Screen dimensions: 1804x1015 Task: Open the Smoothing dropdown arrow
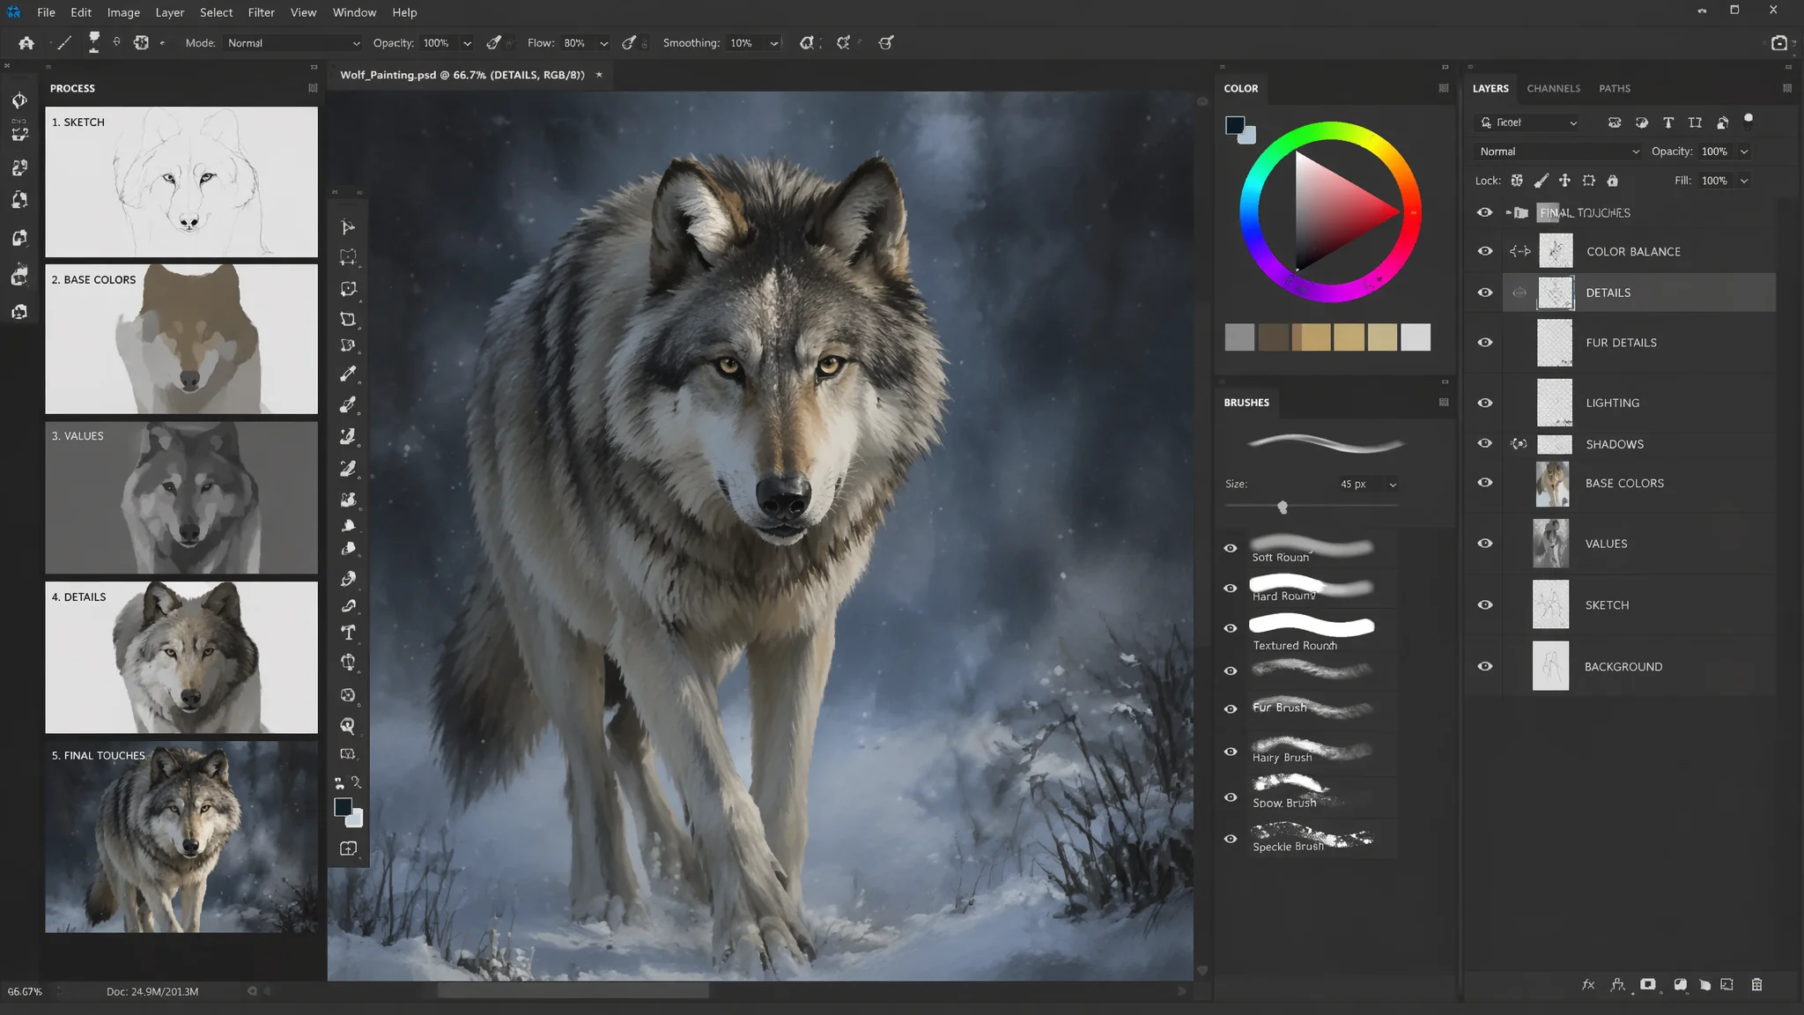pyautogui.click(x=774, y=43)
